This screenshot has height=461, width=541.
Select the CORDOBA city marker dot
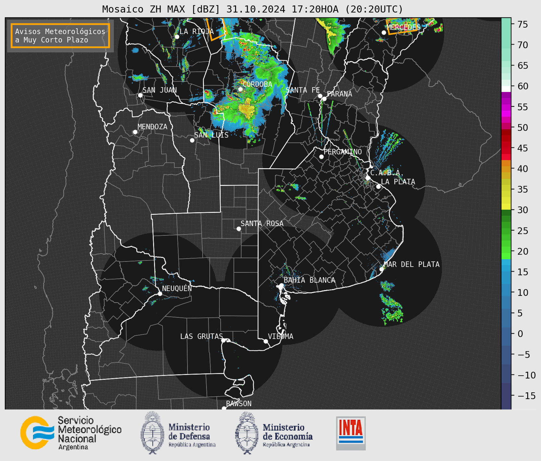240,89
